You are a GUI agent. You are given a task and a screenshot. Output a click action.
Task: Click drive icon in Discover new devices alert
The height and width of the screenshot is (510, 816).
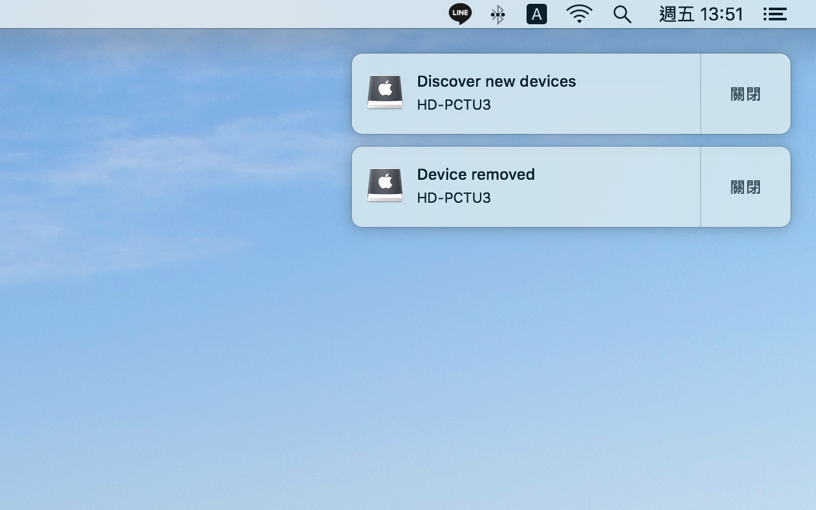point(385,92)
